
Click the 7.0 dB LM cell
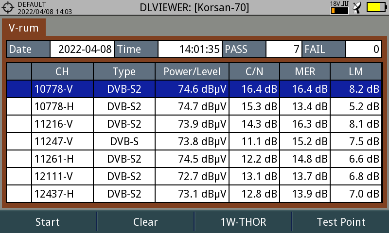point(356,194)
